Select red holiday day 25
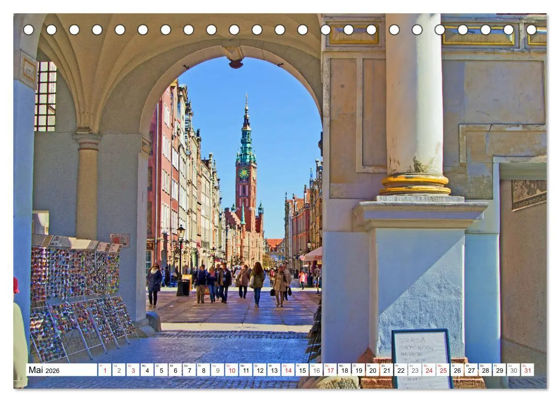Image resolution: width=560 pixels, height=402 pixels. pos(443,370)
